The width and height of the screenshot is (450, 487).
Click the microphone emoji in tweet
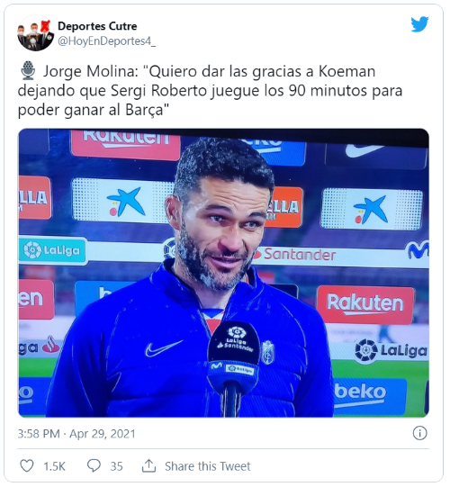click(28, 70)
